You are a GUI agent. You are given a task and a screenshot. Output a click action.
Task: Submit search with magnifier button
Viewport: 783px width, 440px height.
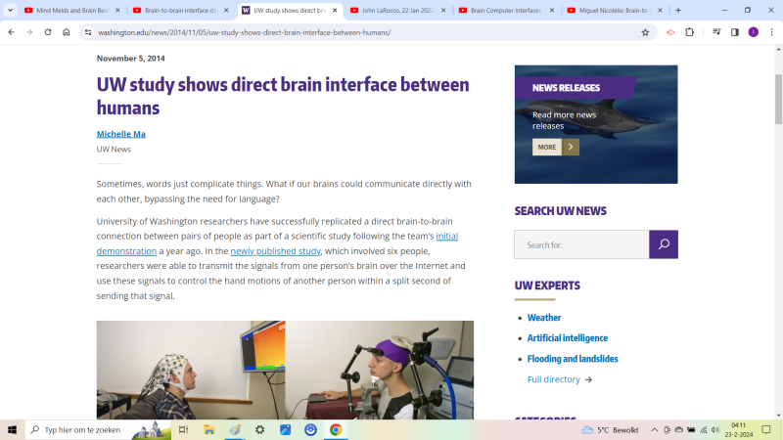pos(664,244)
